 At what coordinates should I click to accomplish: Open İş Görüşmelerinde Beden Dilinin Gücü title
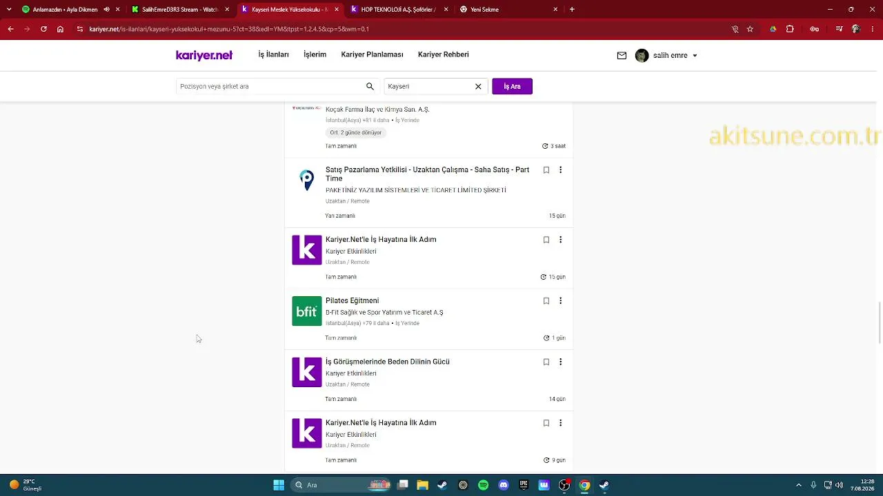pyautogui.click(x=388, y=362)
